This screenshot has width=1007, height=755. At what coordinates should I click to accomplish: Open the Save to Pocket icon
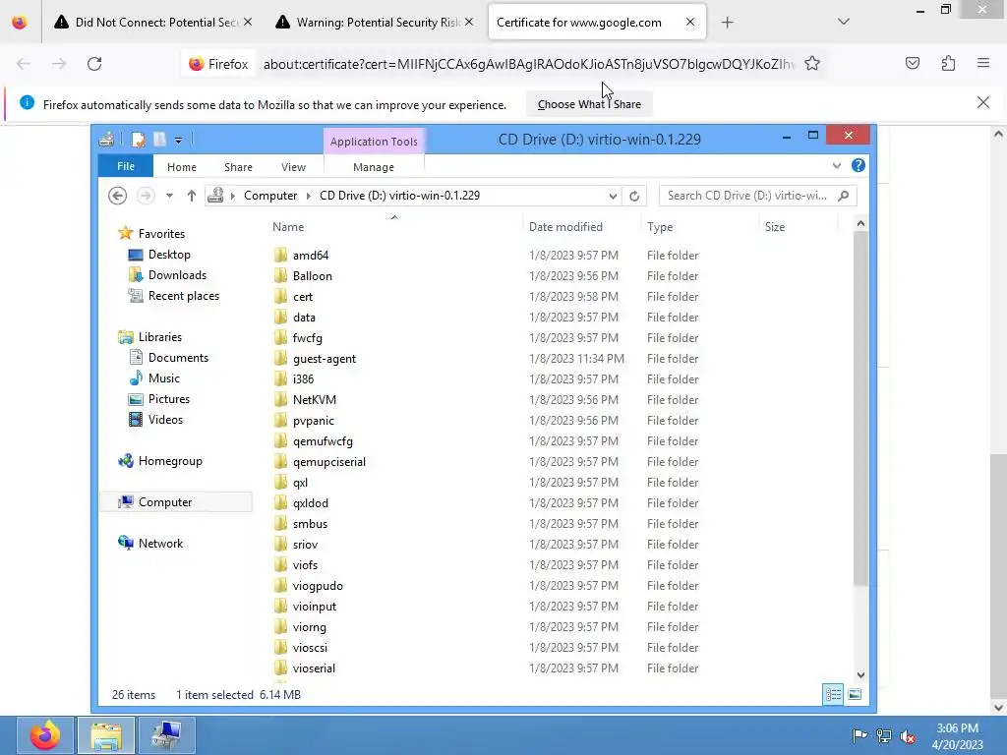pyautogui.click(x=912, y=63)
